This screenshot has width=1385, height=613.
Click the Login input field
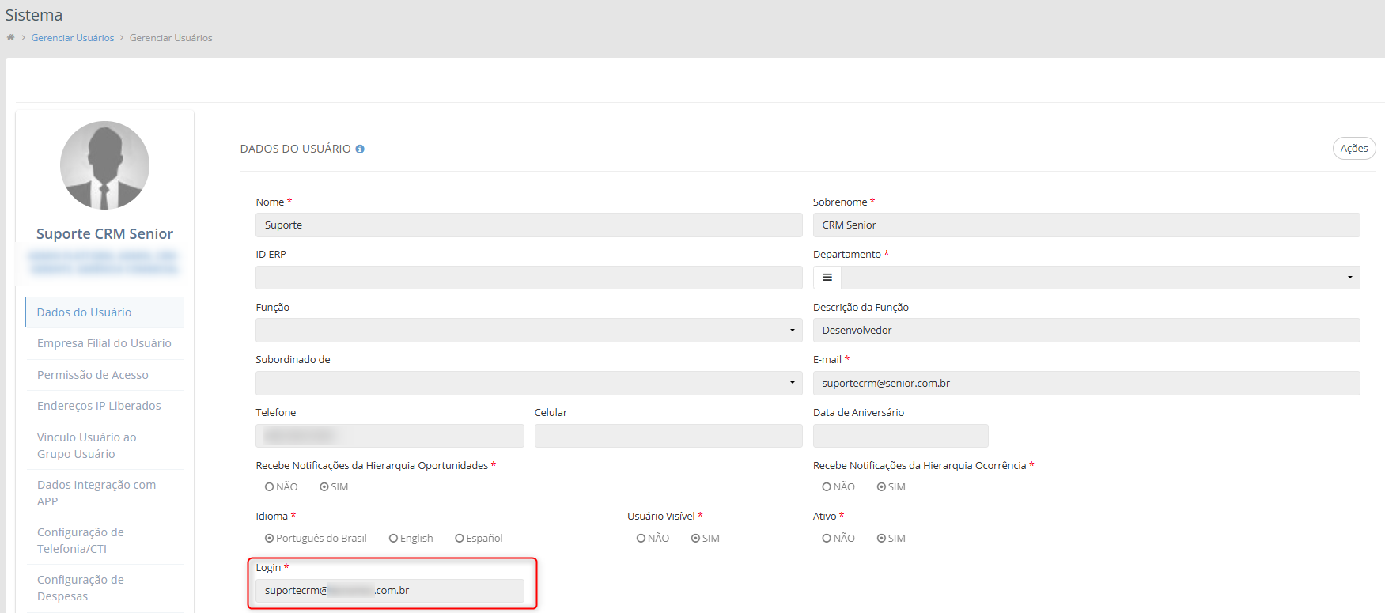coord(389,591)
